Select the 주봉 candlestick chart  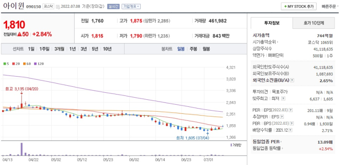[193, 49]
